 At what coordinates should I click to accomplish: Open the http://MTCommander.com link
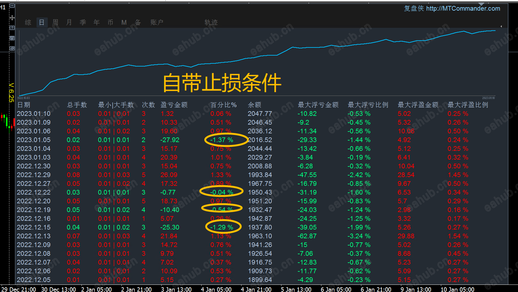tap(463, 8)
